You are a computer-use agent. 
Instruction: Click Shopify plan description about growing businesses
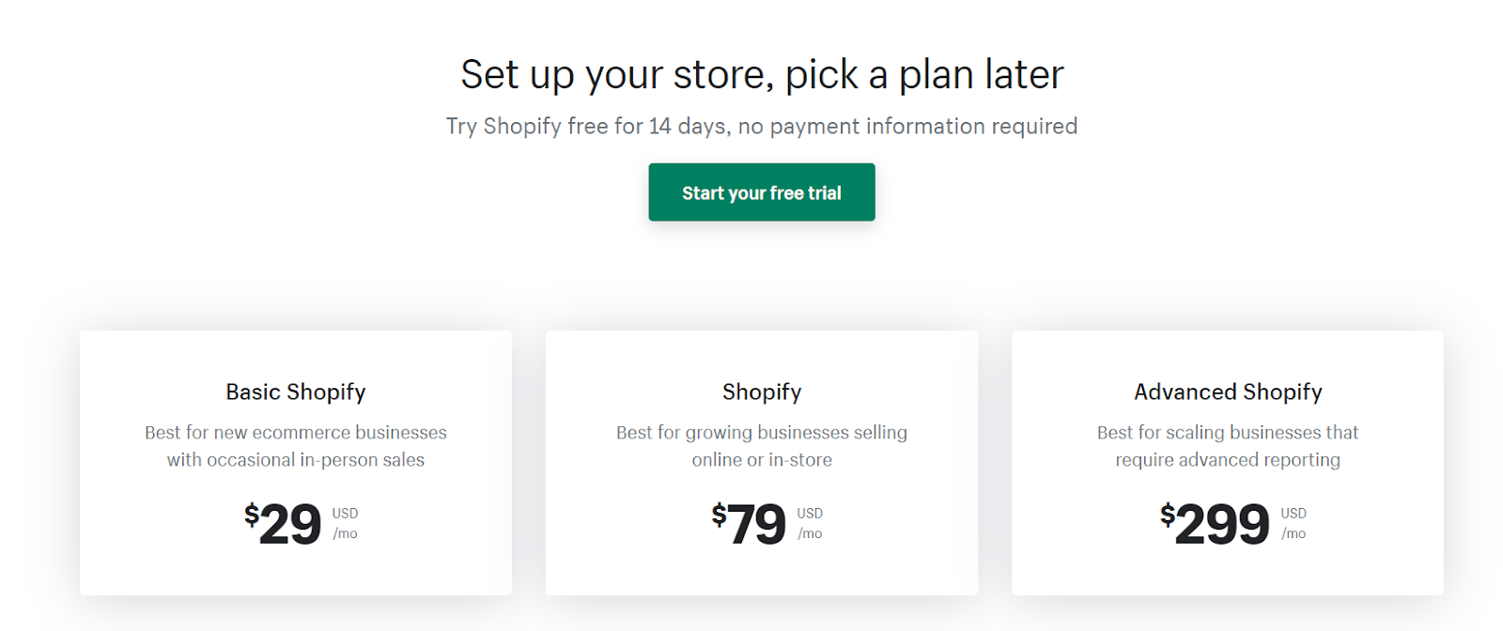762,446
